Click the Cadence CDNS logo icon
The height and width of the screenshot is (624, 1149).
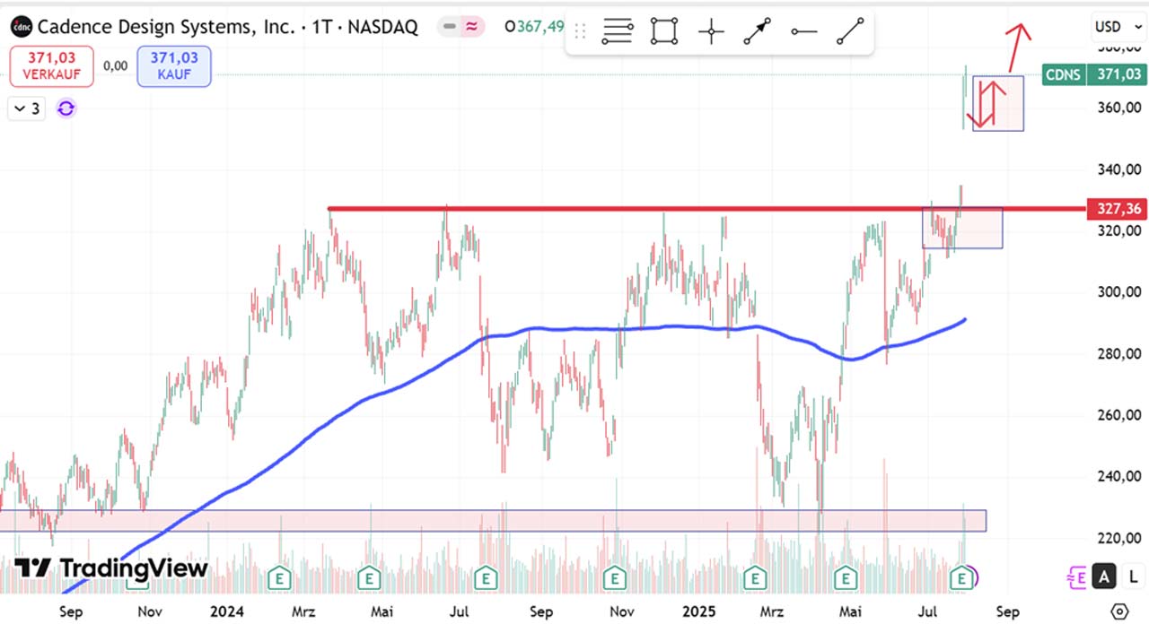[x=21, y=27]
